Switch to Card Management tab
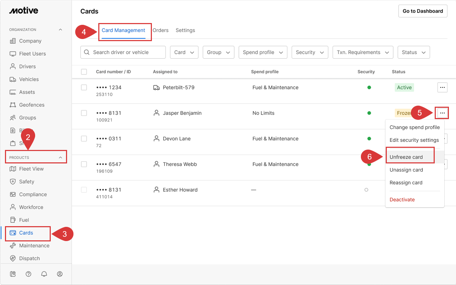 [x=123, y=30]
